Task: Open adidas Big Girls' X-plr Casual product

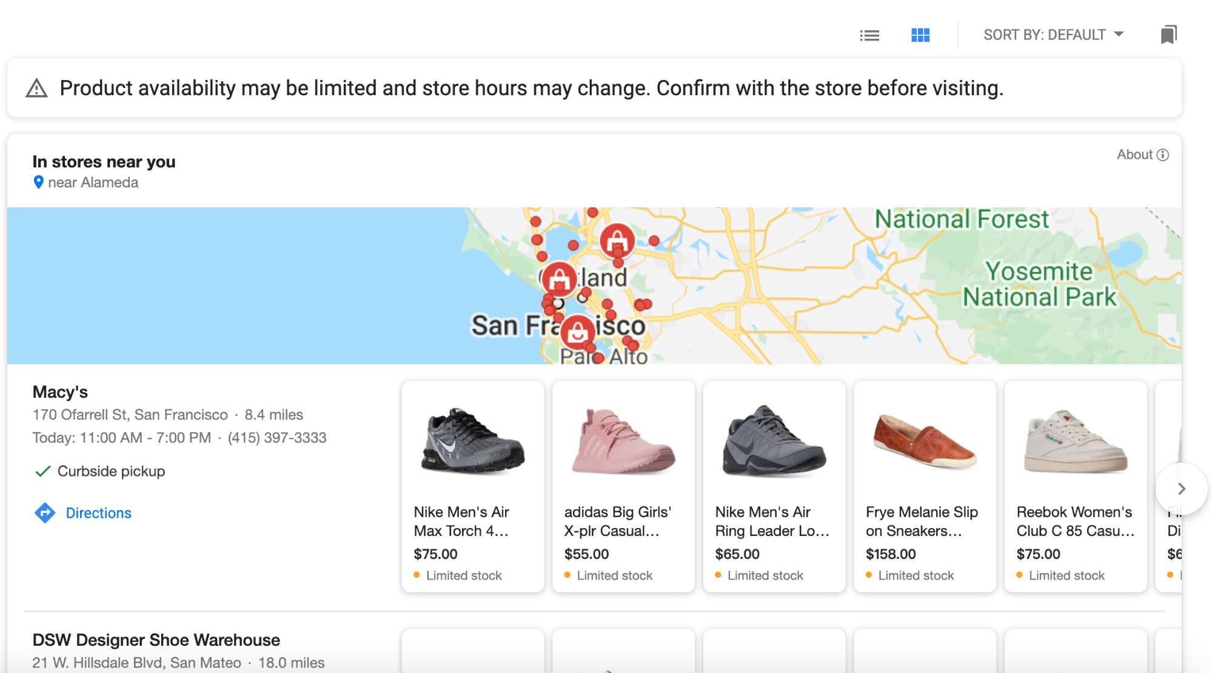Action: [623, 486]
